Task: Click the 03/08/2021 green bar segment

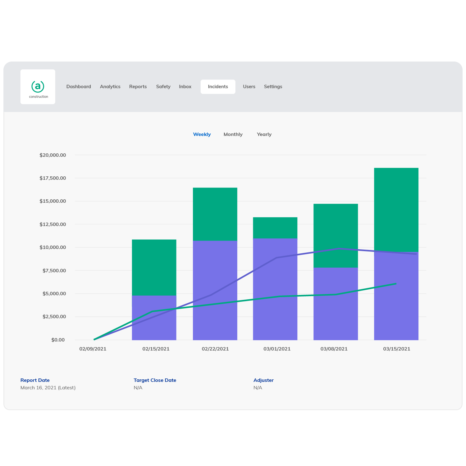Action: [x=336, y=236]
